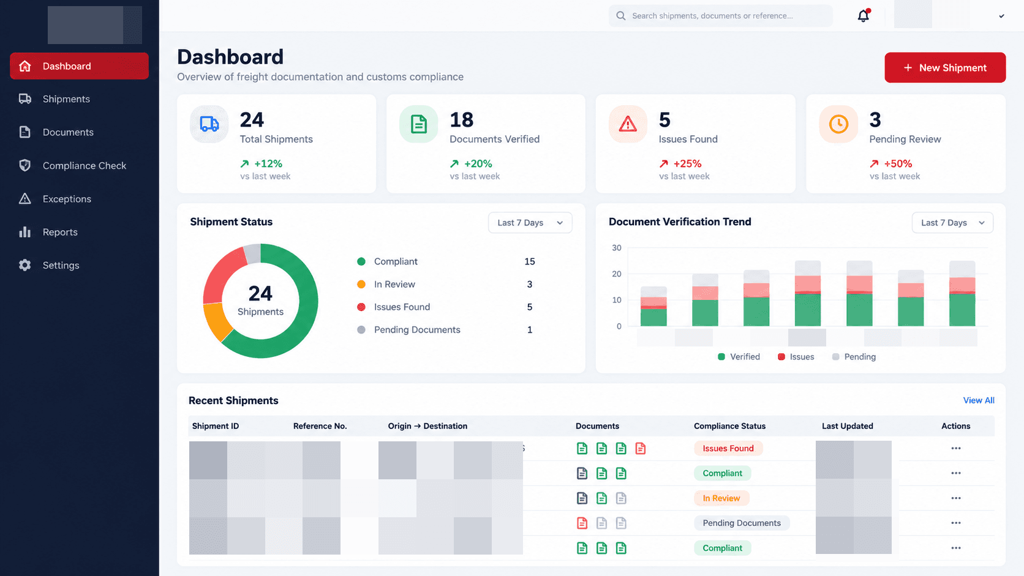1024x576 pixels.
Task: Follow the View All link
Action: pos(979,400)
